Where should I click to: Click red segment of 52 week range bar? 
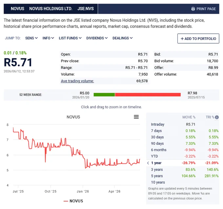point(148,95)
